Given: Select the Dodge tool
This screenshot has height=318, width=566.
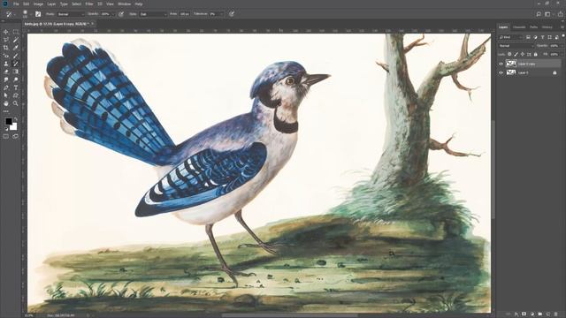Looking at the screenshot, I should point(16,79).
